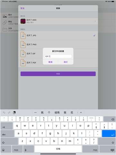Tap the keyboard undo arrow icon

(4, 113)
